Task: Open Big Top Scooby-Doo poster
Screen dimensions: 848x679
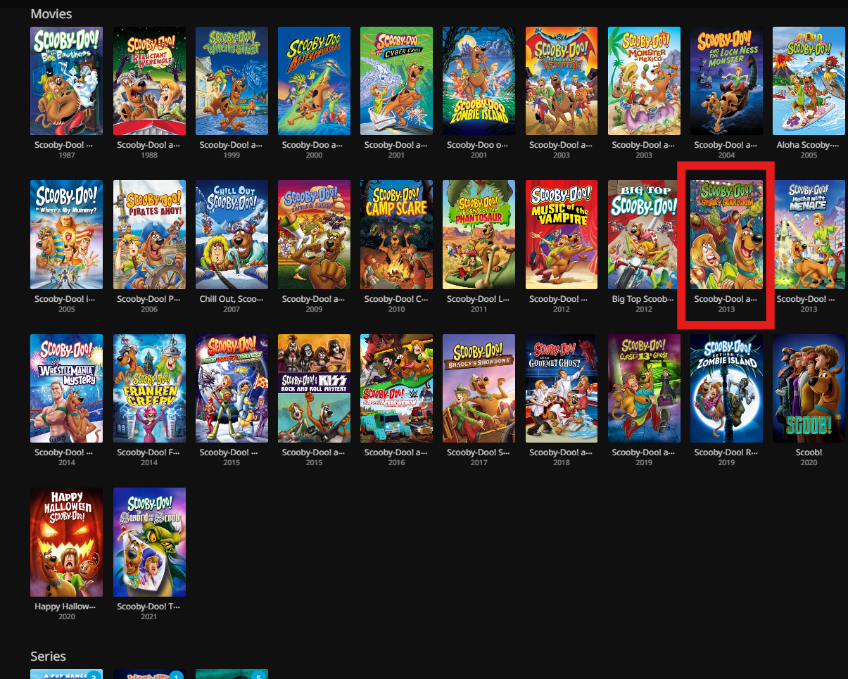Action: pos(644,234)
